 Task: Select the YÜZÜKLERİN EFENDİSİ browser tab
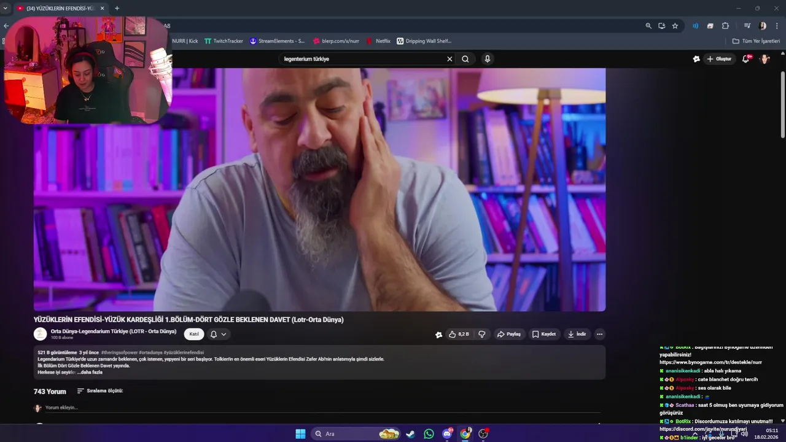click(61, 8)
